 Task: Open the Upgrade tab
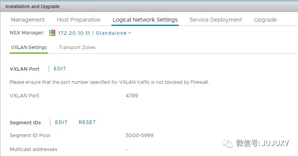[265, 20]
